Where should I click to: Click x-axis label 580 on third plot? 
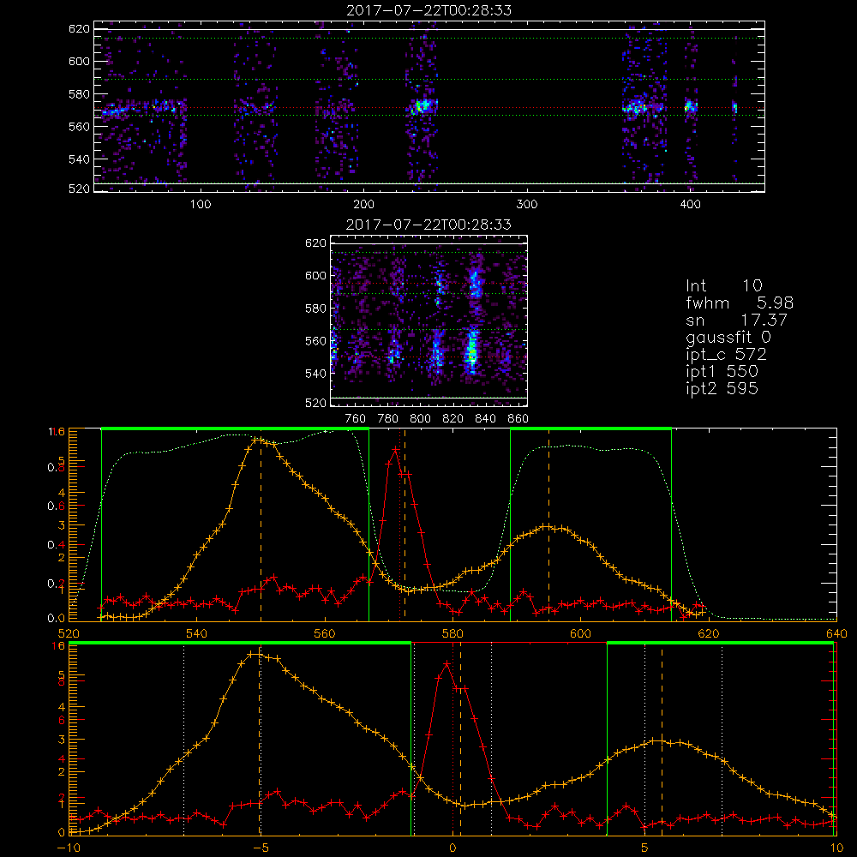pyautogui.click(x=452, y=633)
